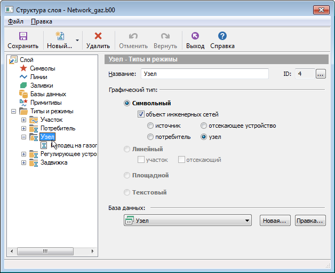This screenshot has height=273, width=335.
Task: Toggle объект инженерных сетей checkbox
Action: [141, 114]
